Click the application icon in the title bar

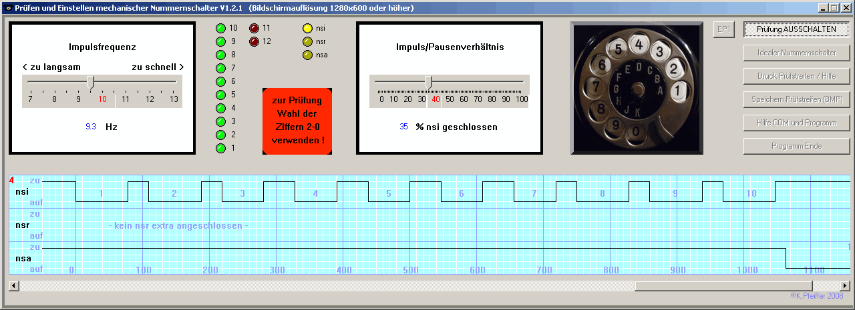tap(7, 8)
